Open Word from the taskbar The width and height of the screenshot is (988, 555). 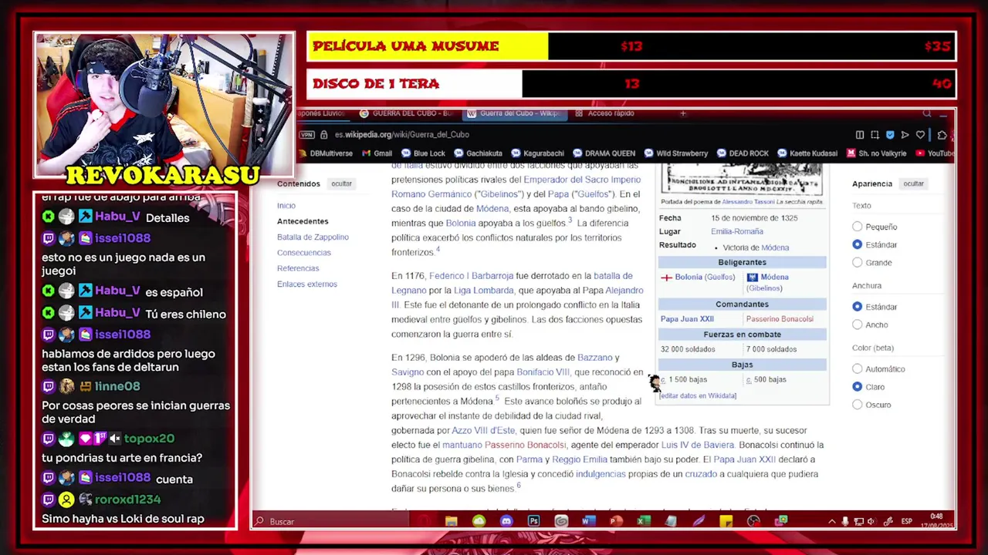pos(587,522)
